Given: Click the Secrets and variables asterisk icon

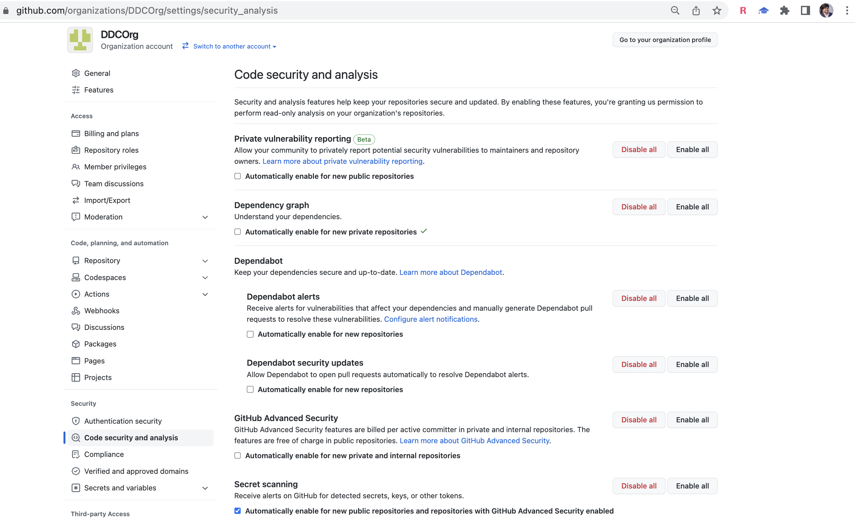Looking at the screenshot, I should (76, 488).
